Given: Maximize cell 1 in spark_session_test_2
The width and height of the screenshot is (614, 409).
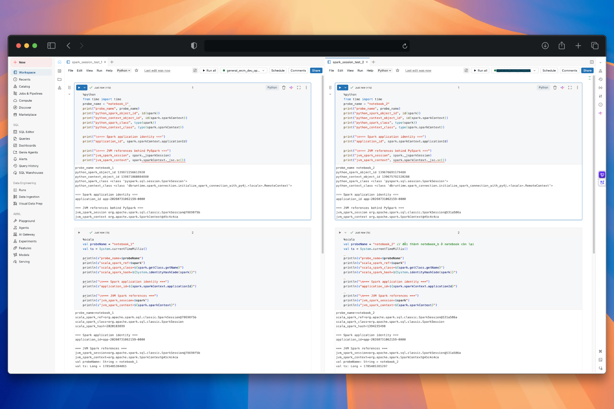Looking at the screenshot, I should tap(570, 88).
